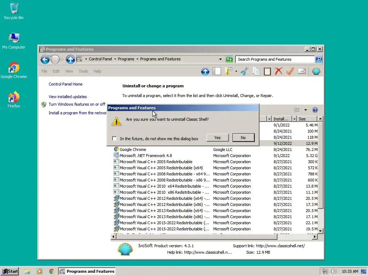This screenshot has width=368, height=276.
Task: Open Folder Options icon dropdown arrow
Action: click(x=236, y=72)
